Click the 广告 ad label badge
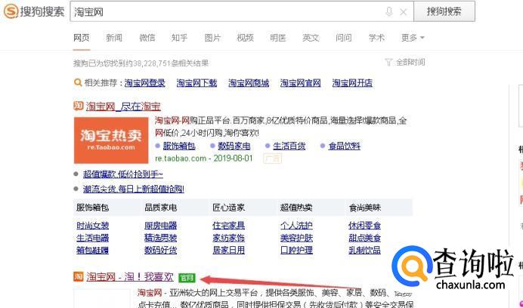The image size is (523, 308). pos(273,159)
